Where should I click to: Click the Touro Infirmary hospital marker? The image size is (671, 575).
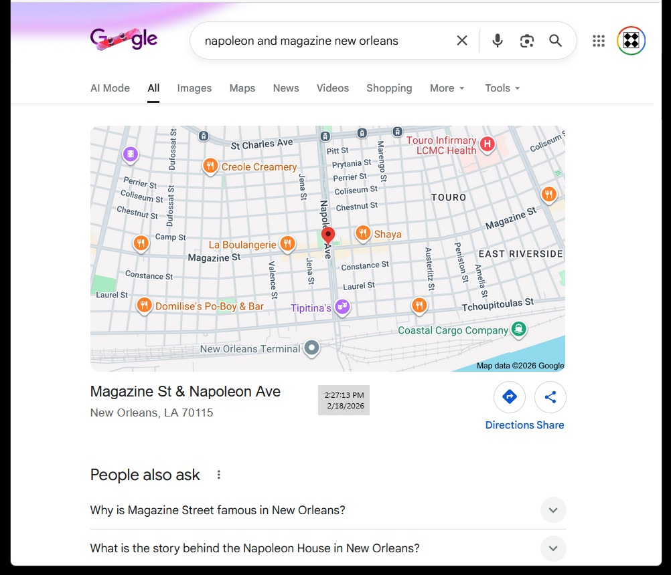pyautogui.click(x=488, y=144)
